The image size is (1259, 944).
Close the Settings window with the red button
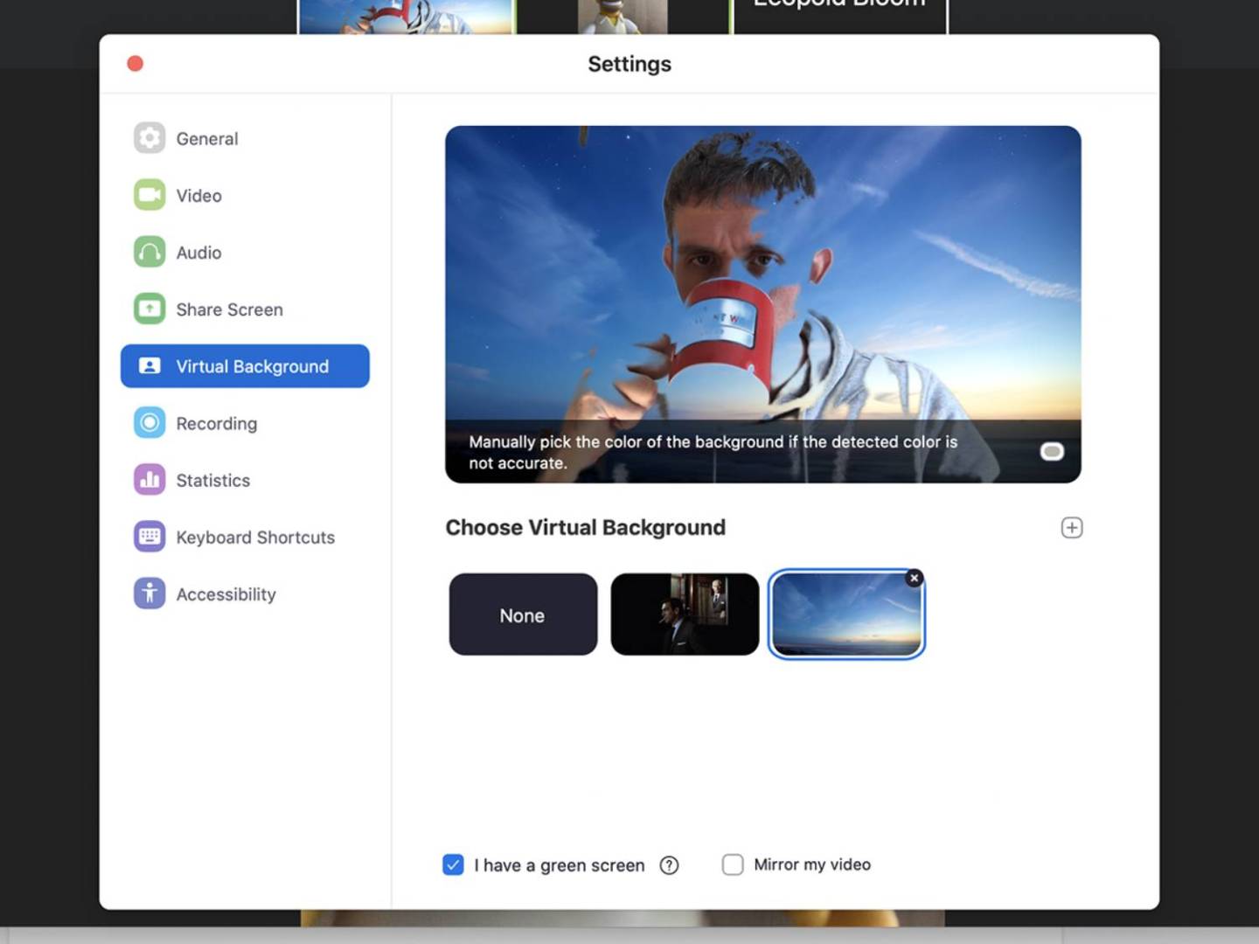[135, 63]
